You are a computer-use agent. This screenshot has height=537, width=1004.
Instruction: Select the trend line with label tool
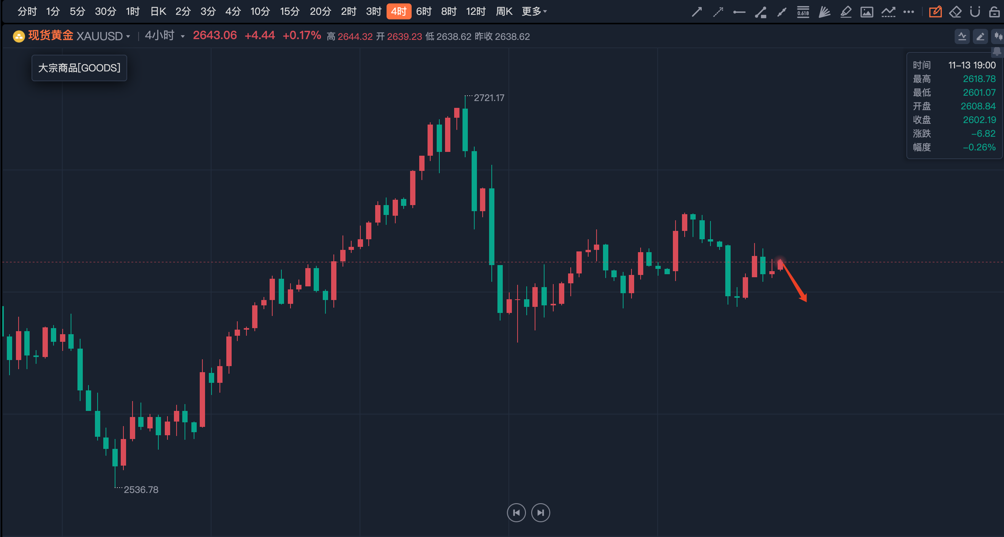pyautogui.click(x=761, y=12)
